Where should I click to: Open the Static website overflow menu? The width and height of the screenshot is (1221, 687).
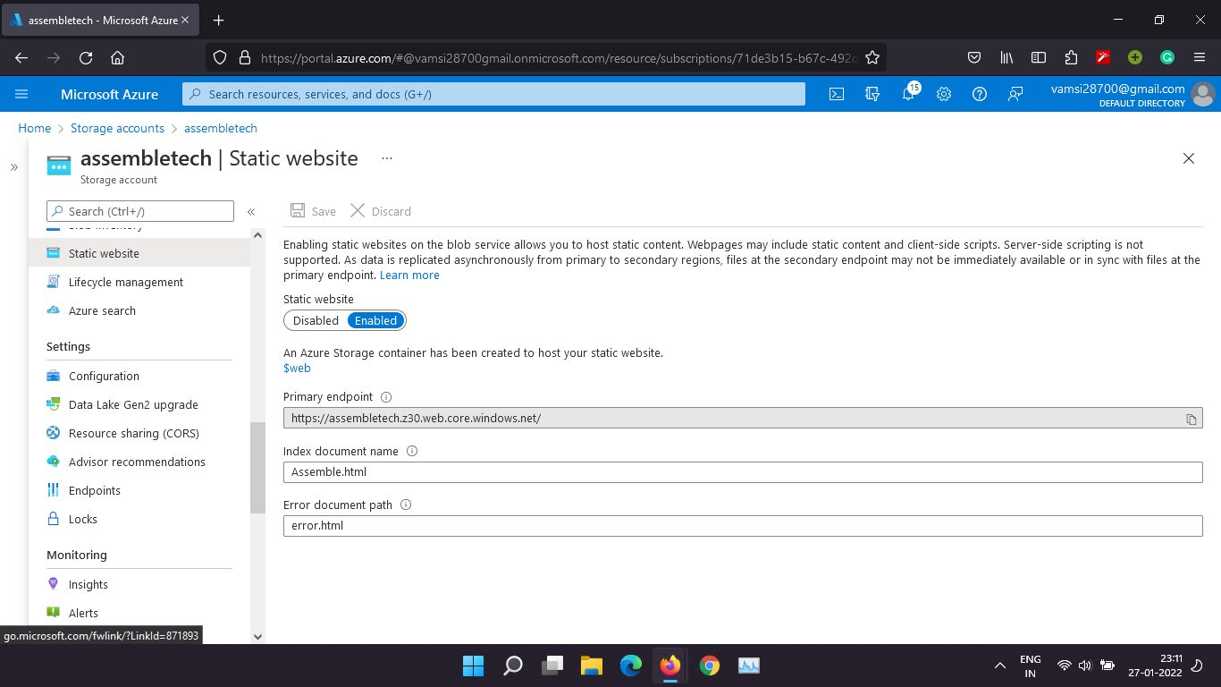pyautogui.click(x=386, y=157)
